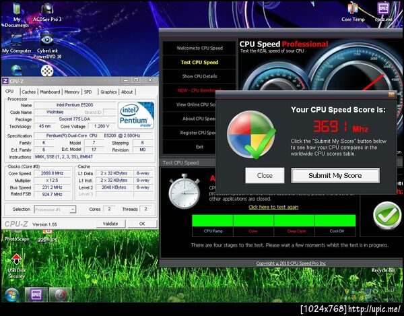Open gggio.jpg file on desktop

coord(47,236)
